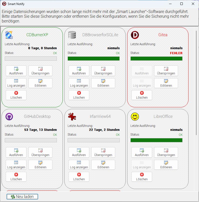Click the CDBurnerXP disc icon

9,35
